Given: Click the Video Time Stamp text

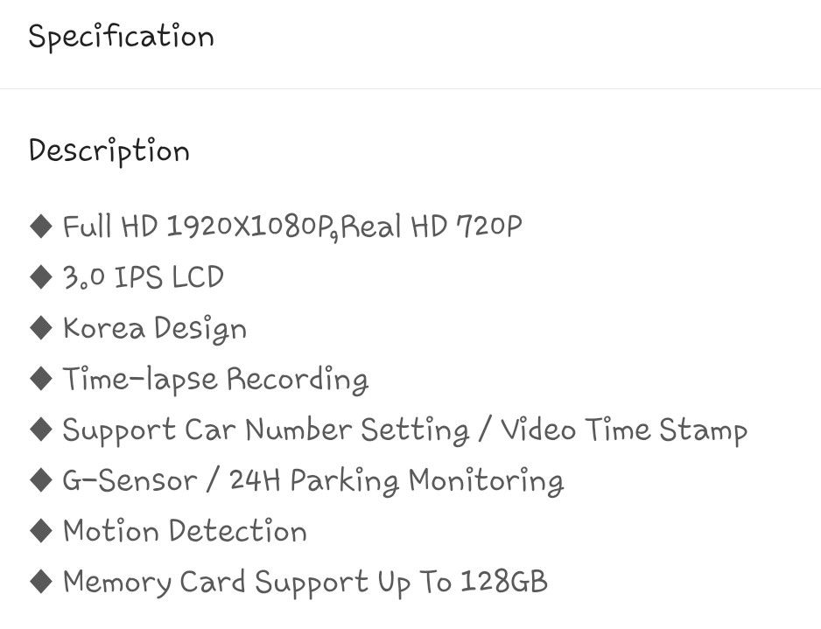Looking at the screenshot, I should (x=624, y=430).
